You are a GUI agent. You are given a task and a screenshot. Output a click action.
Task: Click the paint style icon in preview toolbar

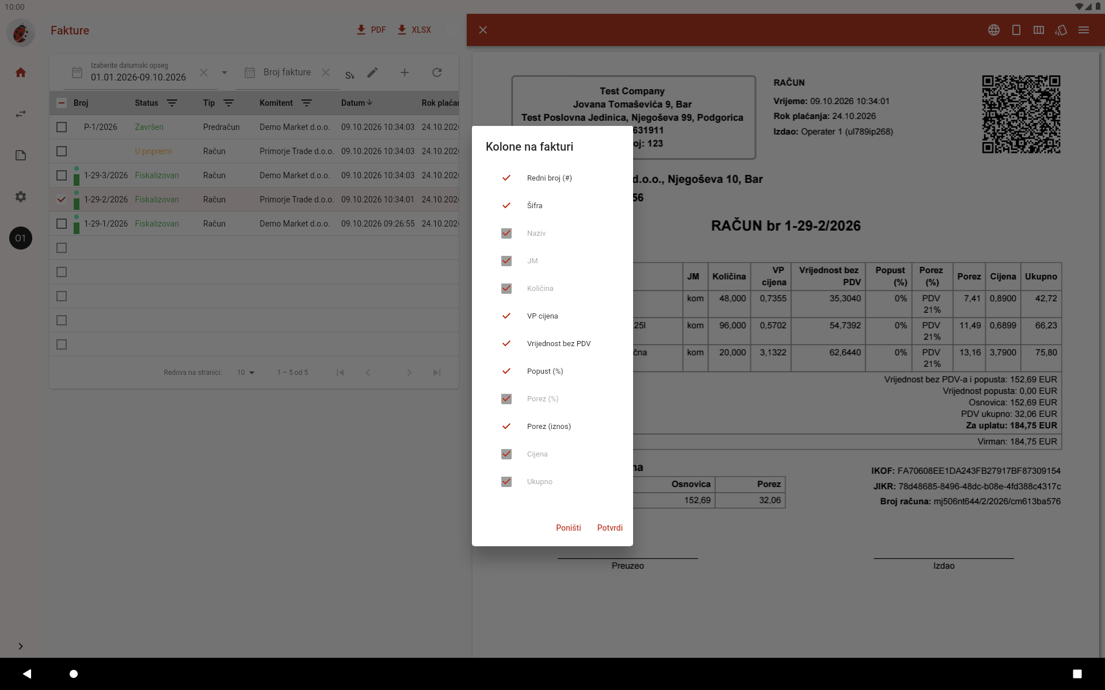(x=1061, y=30)
